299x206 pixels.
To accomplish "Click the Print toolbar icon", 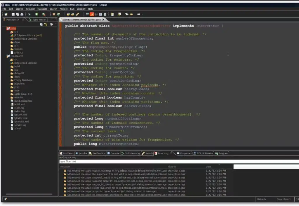I will 22,14.
